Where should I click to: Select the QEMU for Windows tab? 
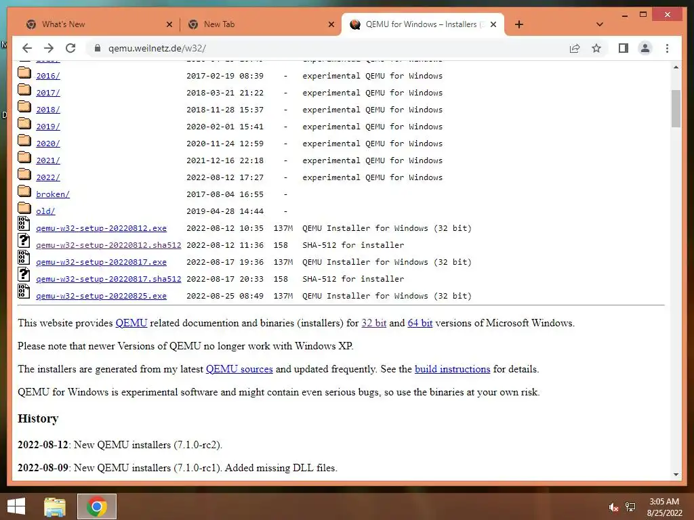(423, 24)
